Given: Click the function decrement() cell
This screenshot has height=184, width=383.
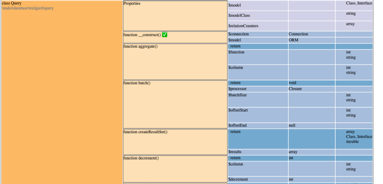Looking at the screenshot, I should tap(175, 169).
